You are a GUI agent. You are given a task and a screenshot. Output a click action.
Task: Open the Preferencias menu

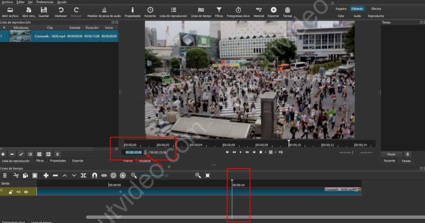45,2
